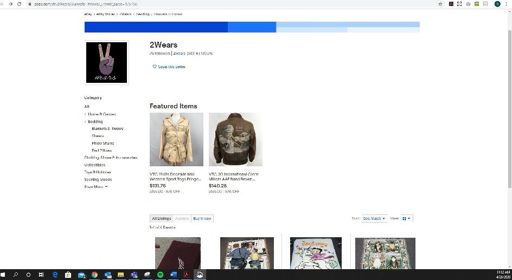Go forward with the browser arrow
This screenshot has height=280, width=512.
click(10, 4)
